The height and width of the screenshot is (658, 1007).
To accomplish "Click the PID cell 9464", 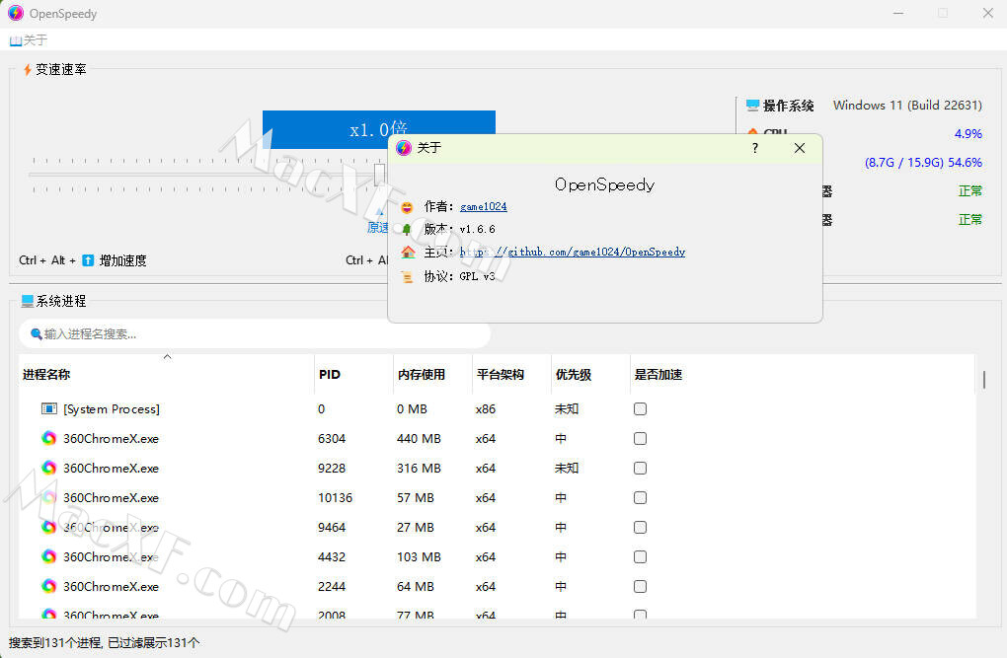I will pos(332,527).
